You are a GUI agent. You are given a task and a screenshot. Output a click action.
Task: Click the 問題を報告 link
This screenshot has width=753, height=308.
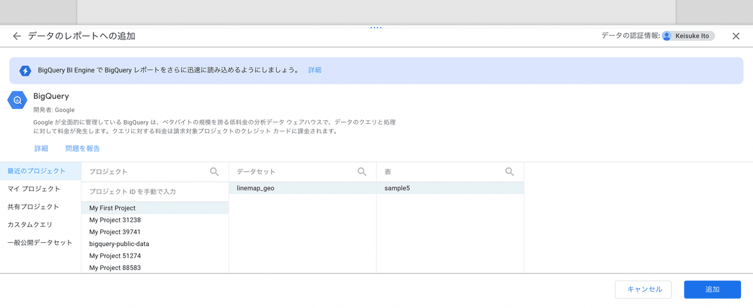click(x=83, y=148)
